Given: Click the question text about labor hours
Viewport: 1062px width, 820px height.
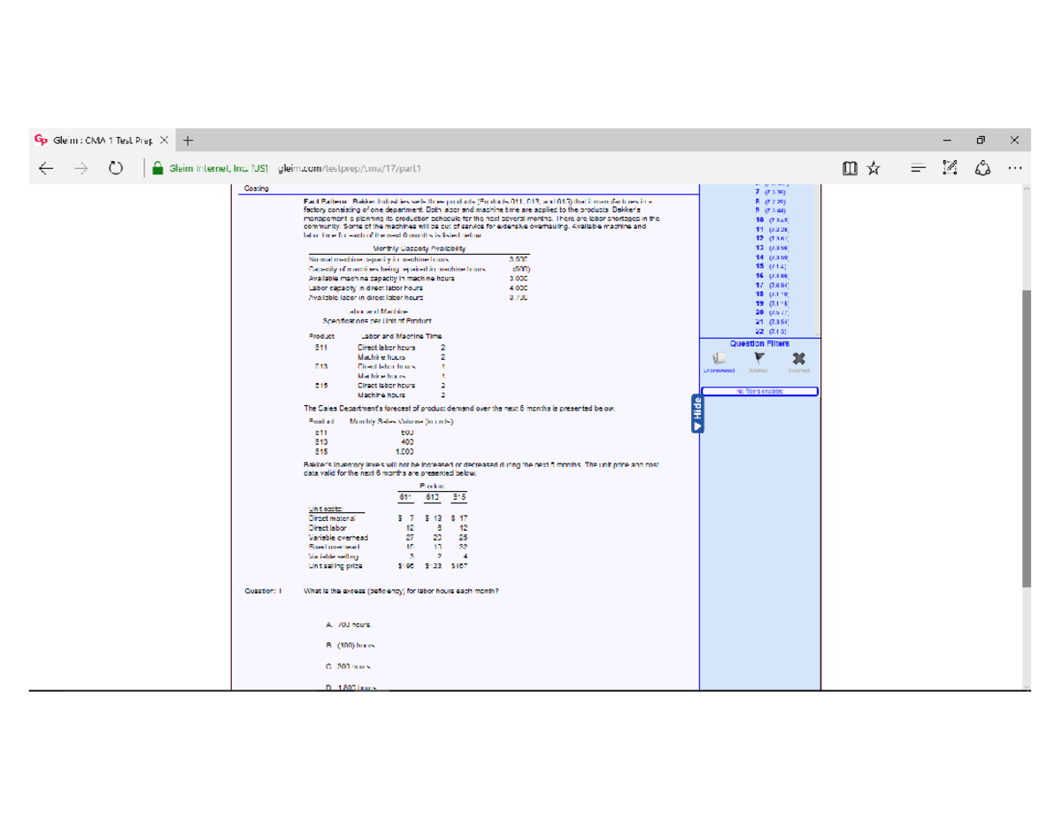Looking at the screenshot, I should 402,590.
